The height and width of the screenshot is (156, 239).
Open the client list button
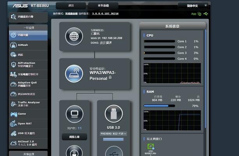(x=74, y=137)
